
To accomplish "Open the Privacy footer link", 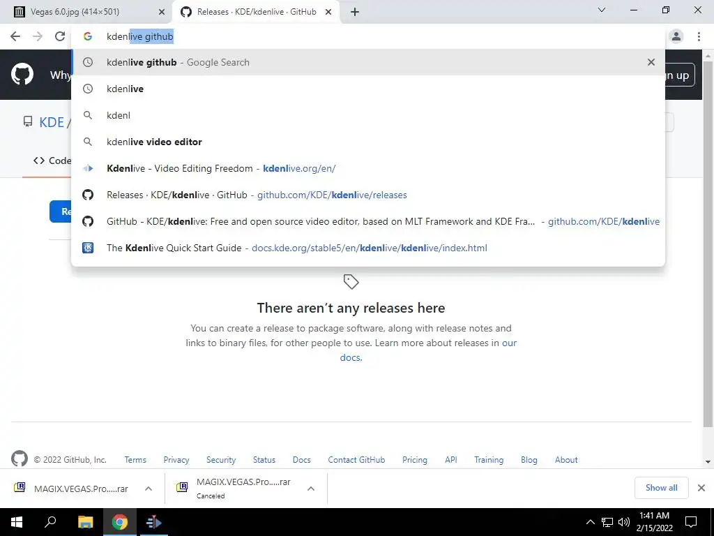I will click(x=176, y=460).
